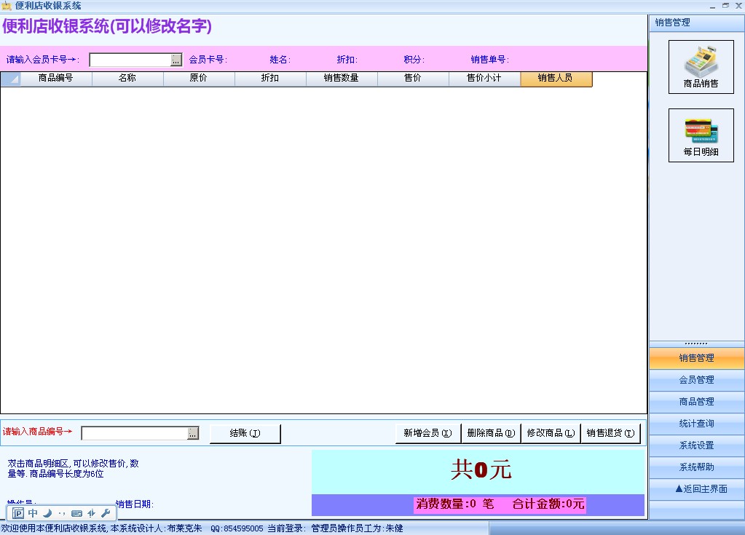This screenshot has height=535, width=745.
Task: Click the IME punctuation mode icon
Action: tap(62, 513)
